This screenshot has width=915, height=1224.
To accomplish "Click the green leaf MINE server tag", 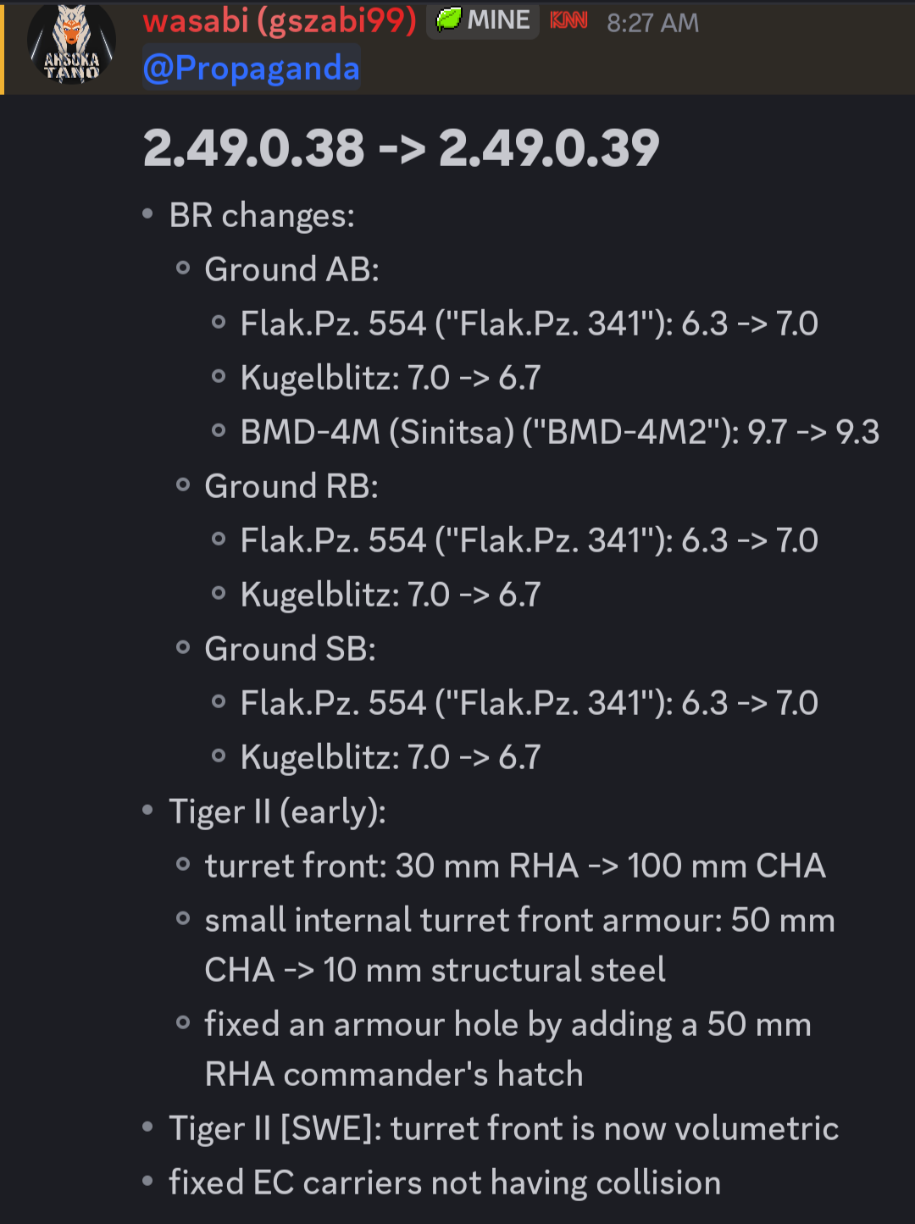I will coord(483,20).
